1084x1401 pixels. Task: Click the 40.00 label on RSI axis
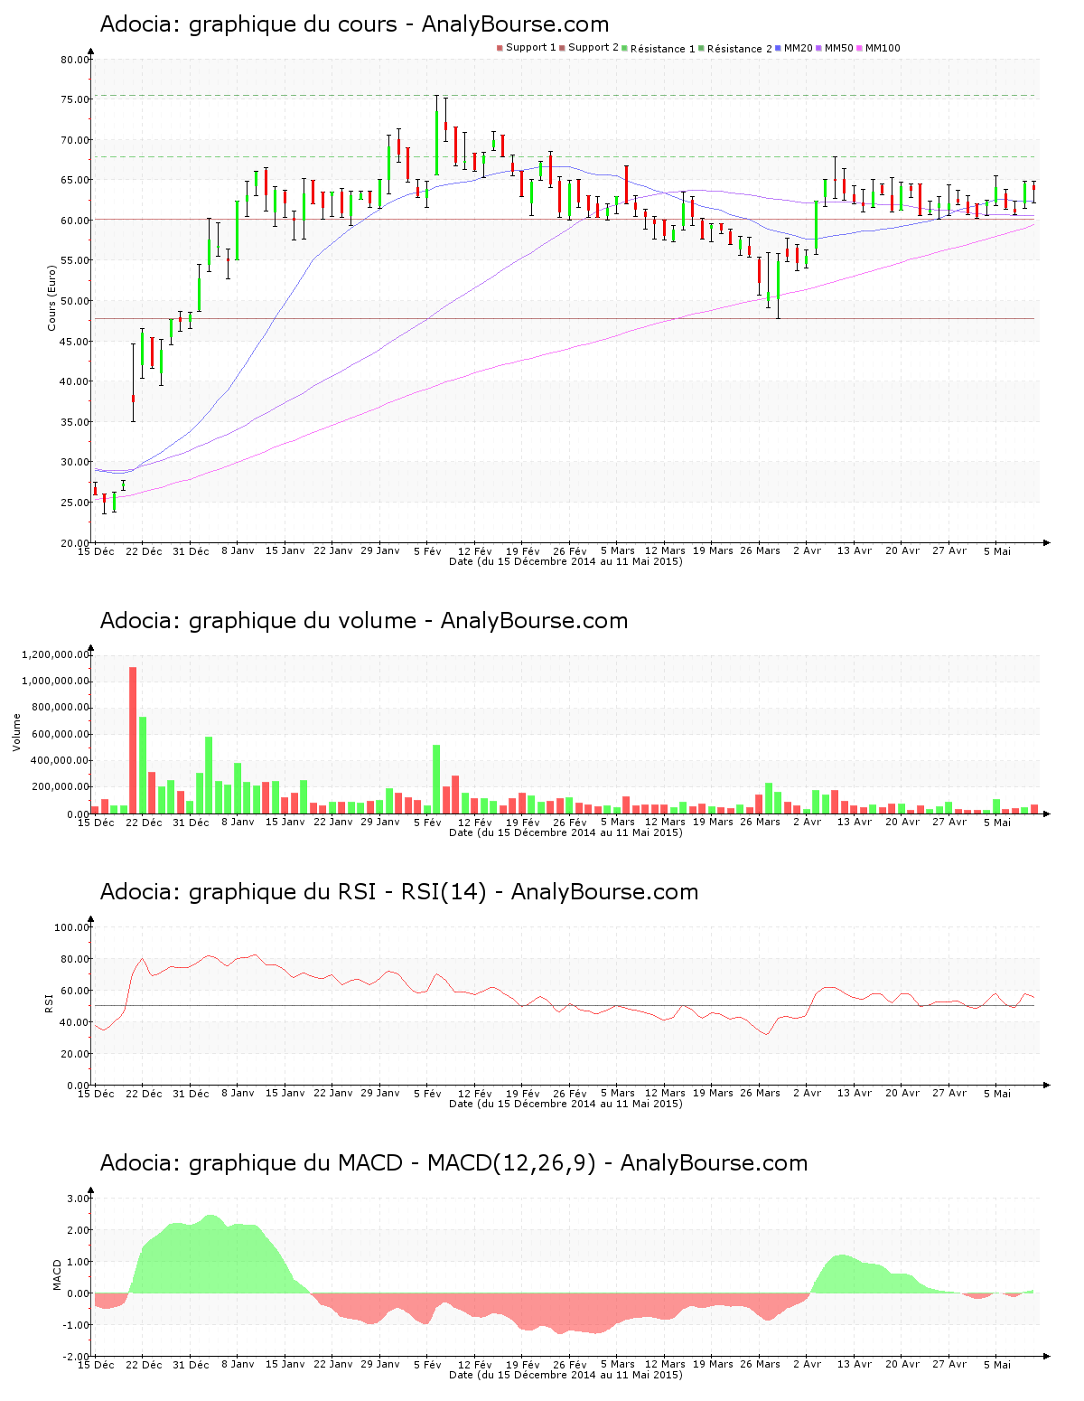[75, 1022]
